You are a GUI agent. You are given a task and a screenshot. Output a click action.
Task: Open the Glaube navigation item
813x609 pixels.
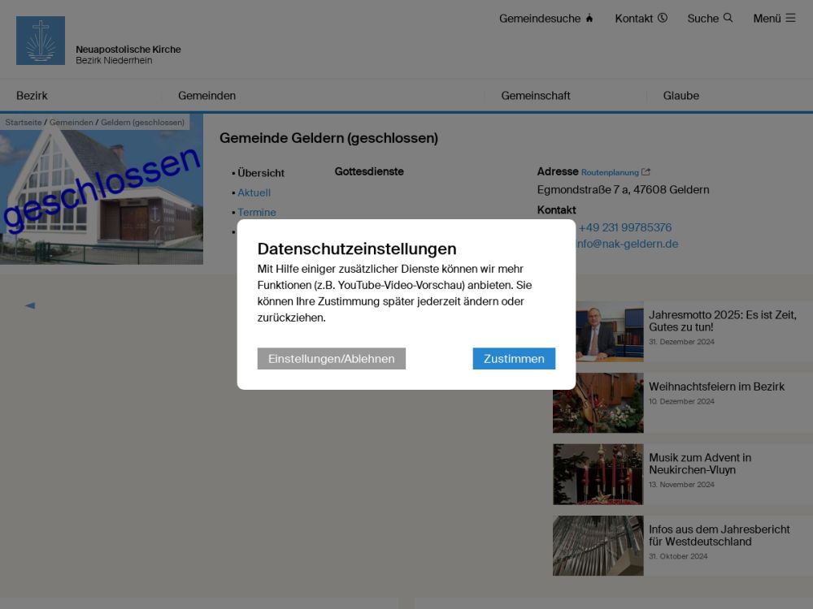(x=680, y=96)
